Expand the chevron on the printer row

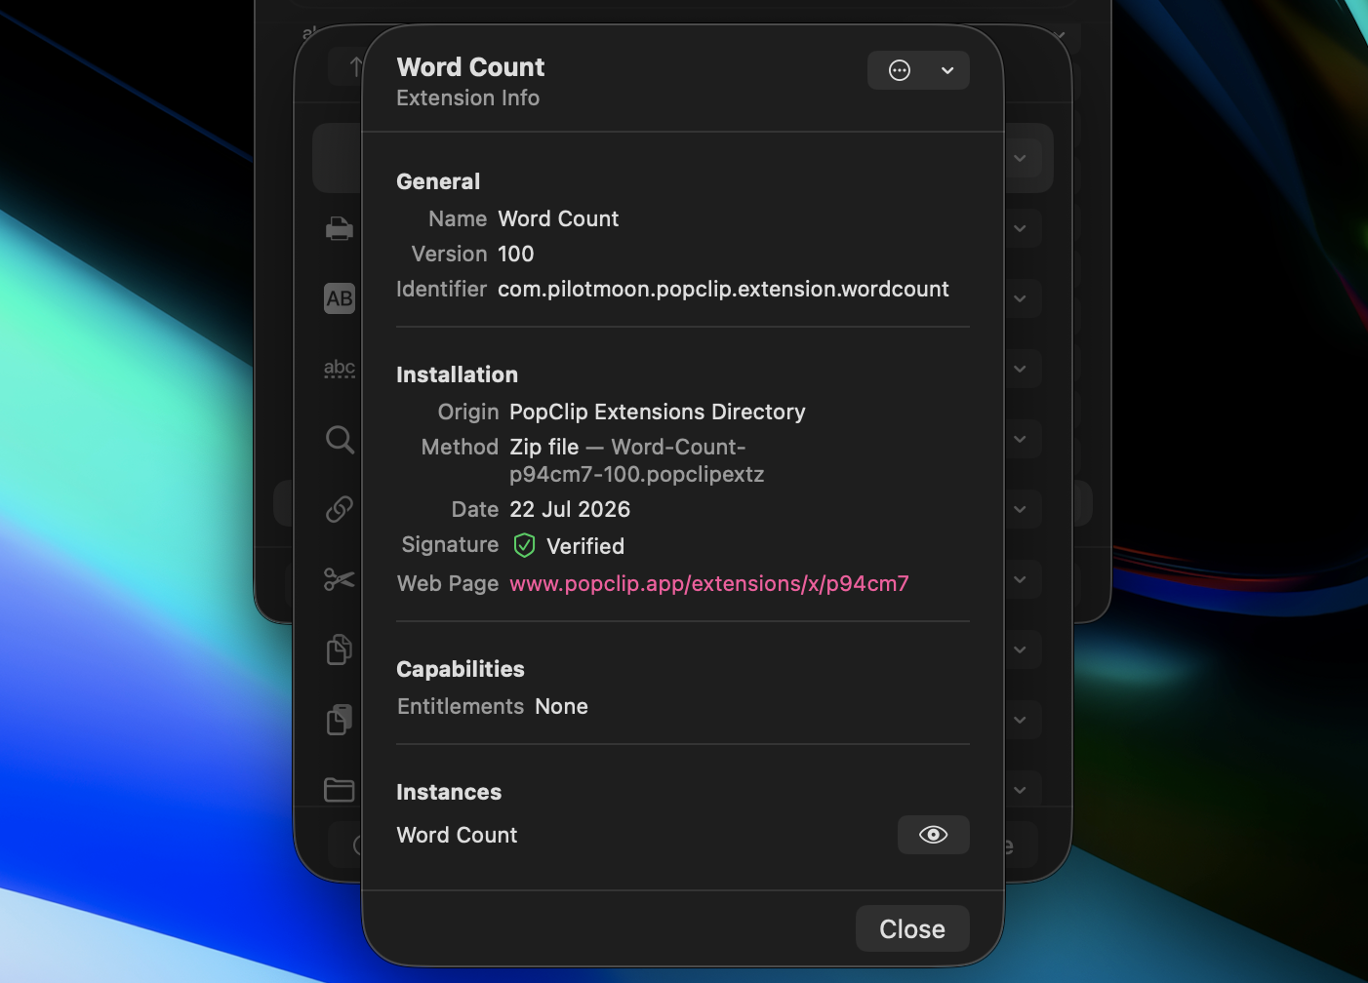1020,228
